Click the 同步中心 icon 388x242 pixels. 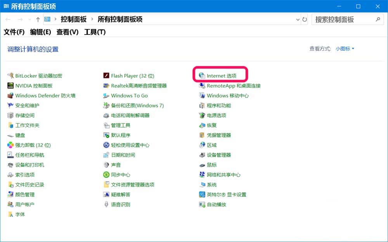click(x=106, y=175)
